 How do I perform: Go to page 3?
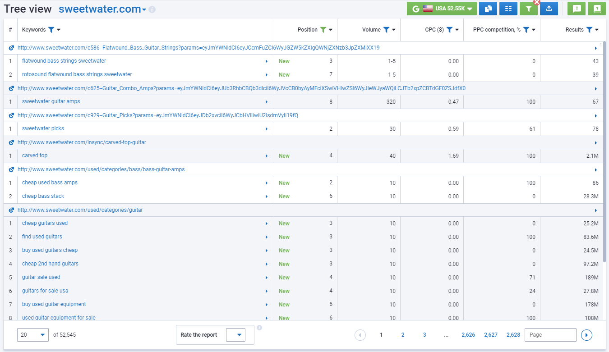click(x=424, y=335)
